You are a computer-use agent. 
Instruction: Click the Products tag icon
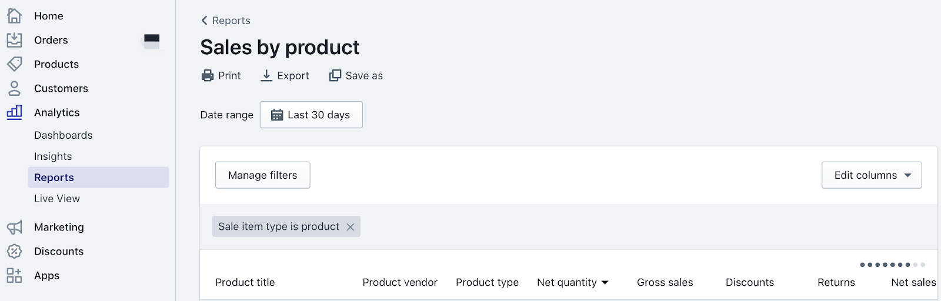coord(14,64)
